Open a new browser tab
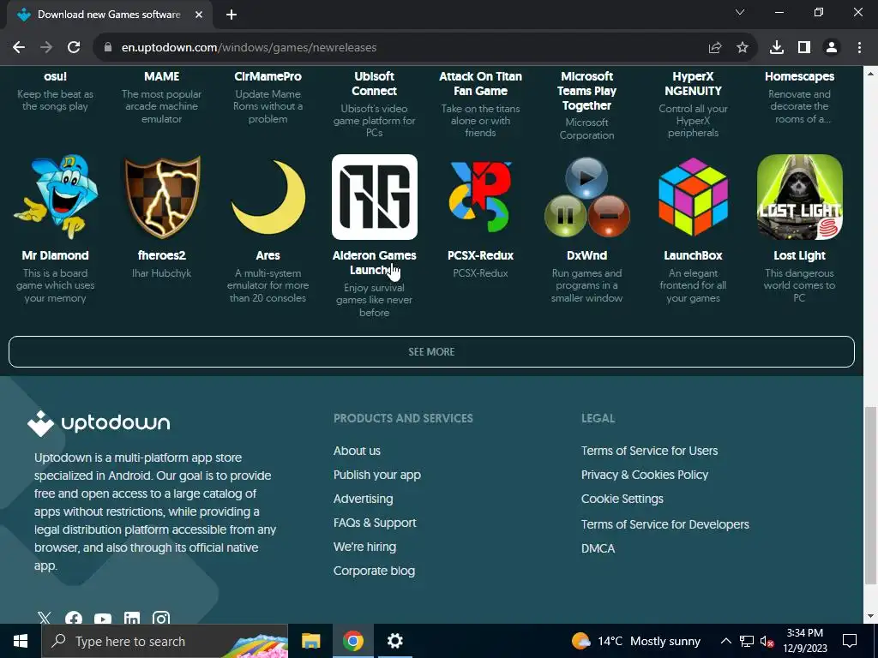Image resolution: width=878 pixels, height=658 pixels. (x=232, y=15)
